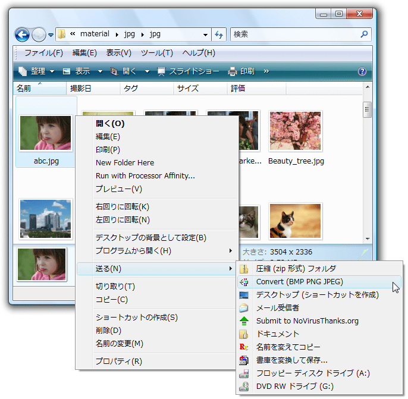Click the ドキュメント folder icon
This screenshot has width=408, height=399.
pyautogui.click(x=244, y=334)
